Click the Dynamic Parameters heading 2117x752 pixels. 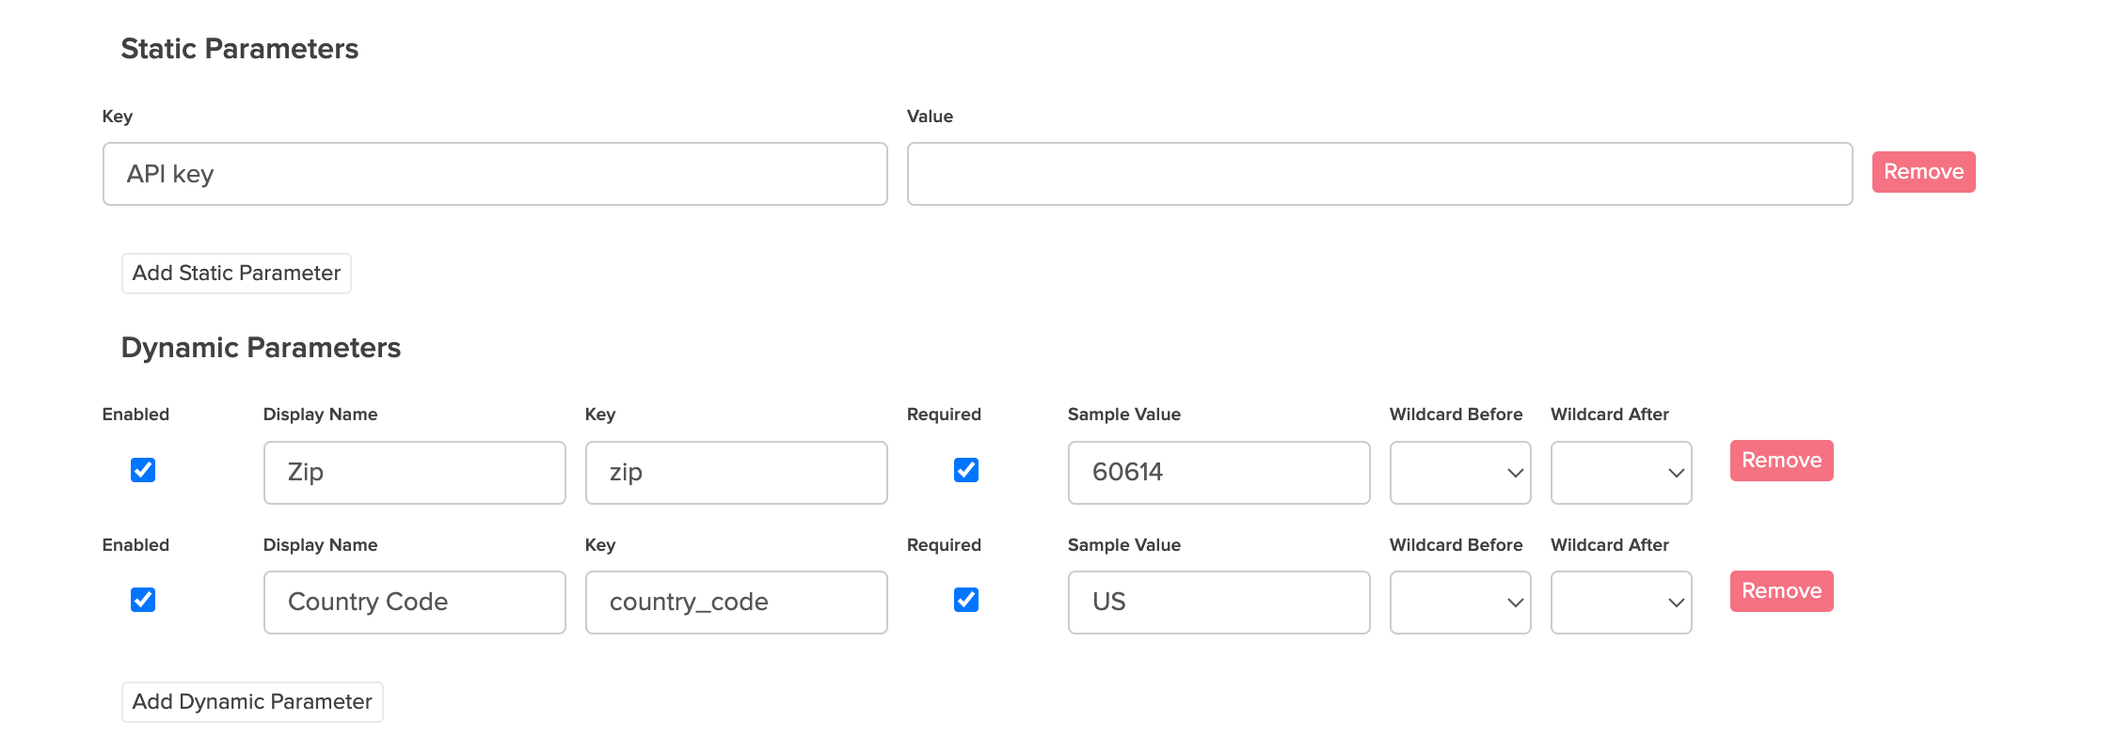coord(261,348)
